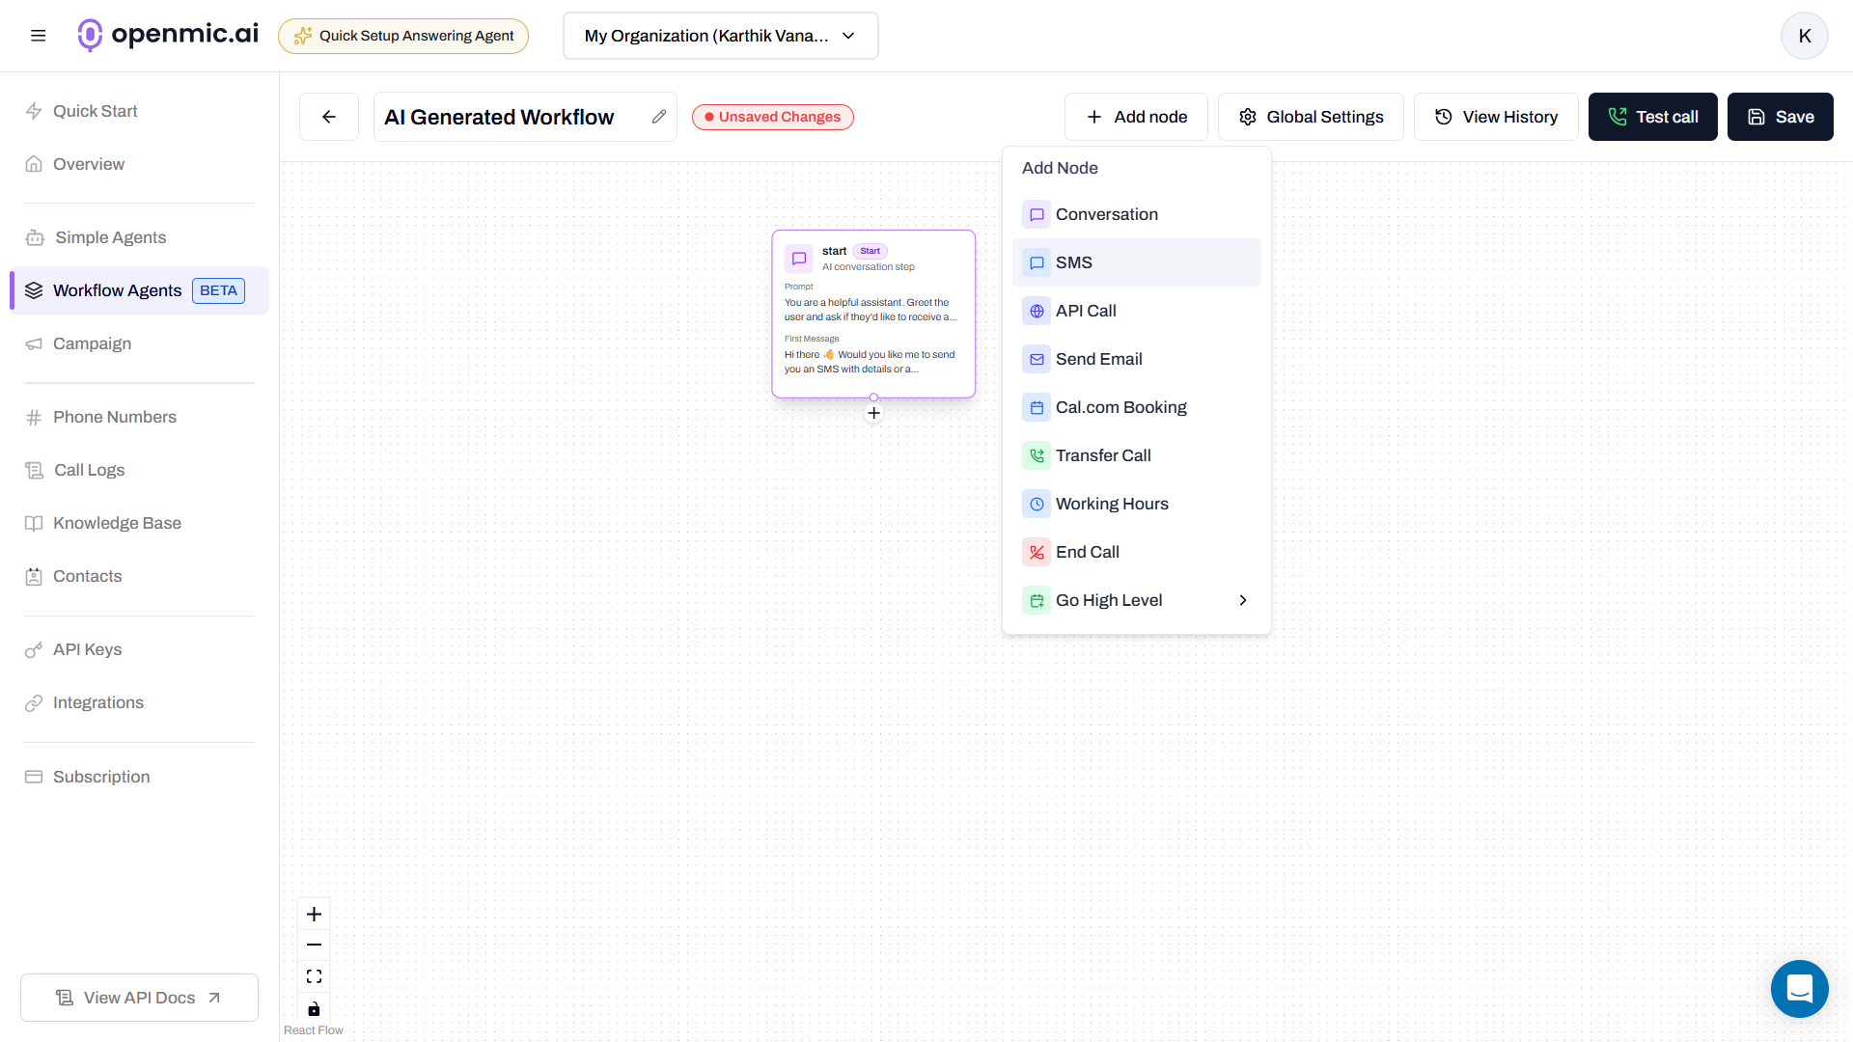Viewport: 1853px width, 1042px height.
Task: Open Call Logs from sidebar
Action: click(x=88, y=470)
